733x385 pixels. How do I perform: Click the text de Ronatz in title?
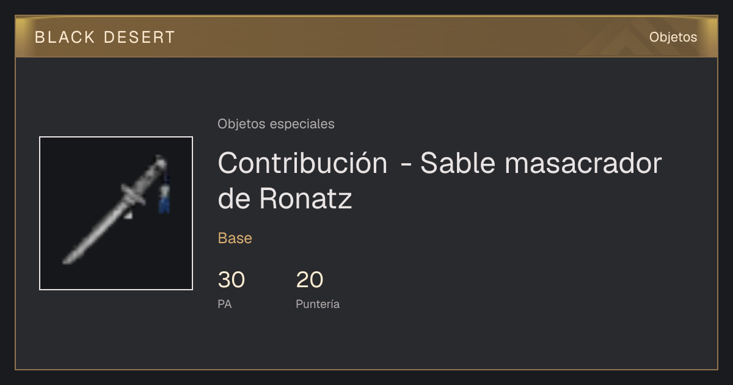285,199
